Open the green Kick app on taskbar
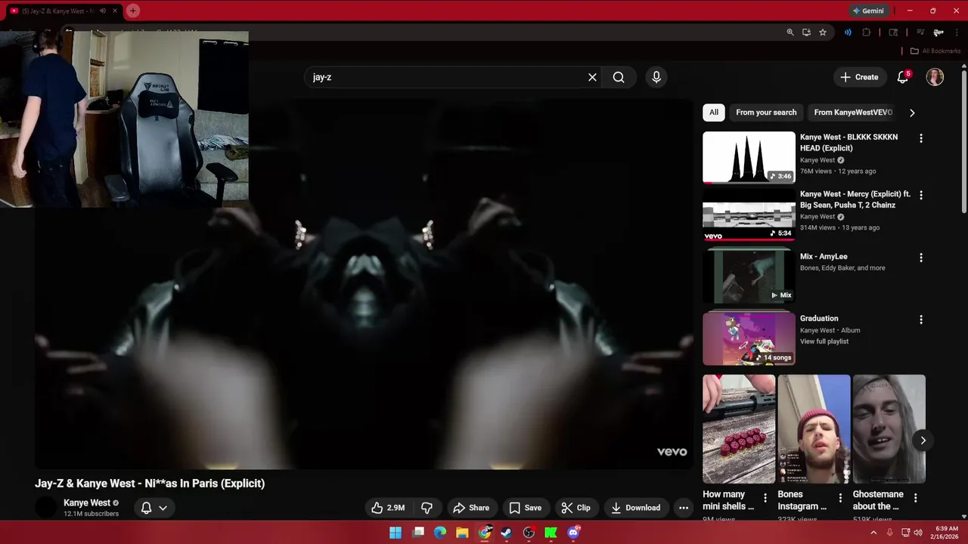The image size is (968, 544). (551, 533)
